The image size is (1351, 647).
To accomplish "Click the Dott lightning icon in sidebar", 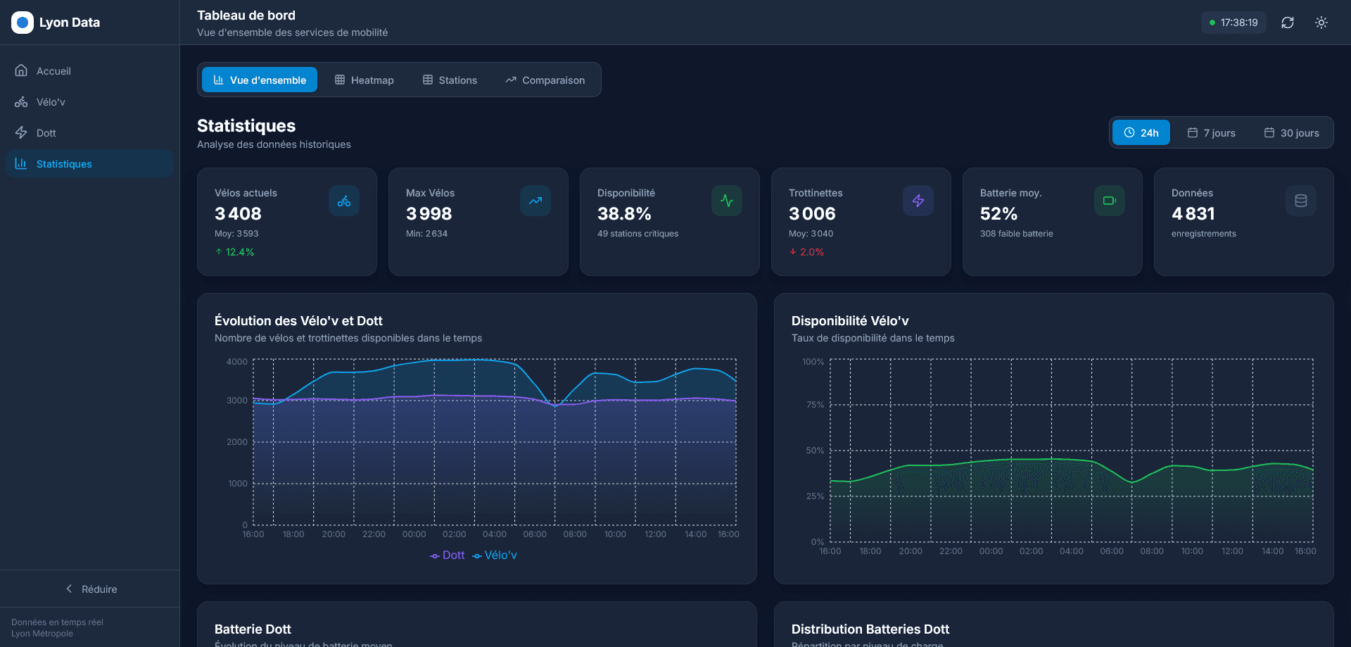I will pos(22,132).
